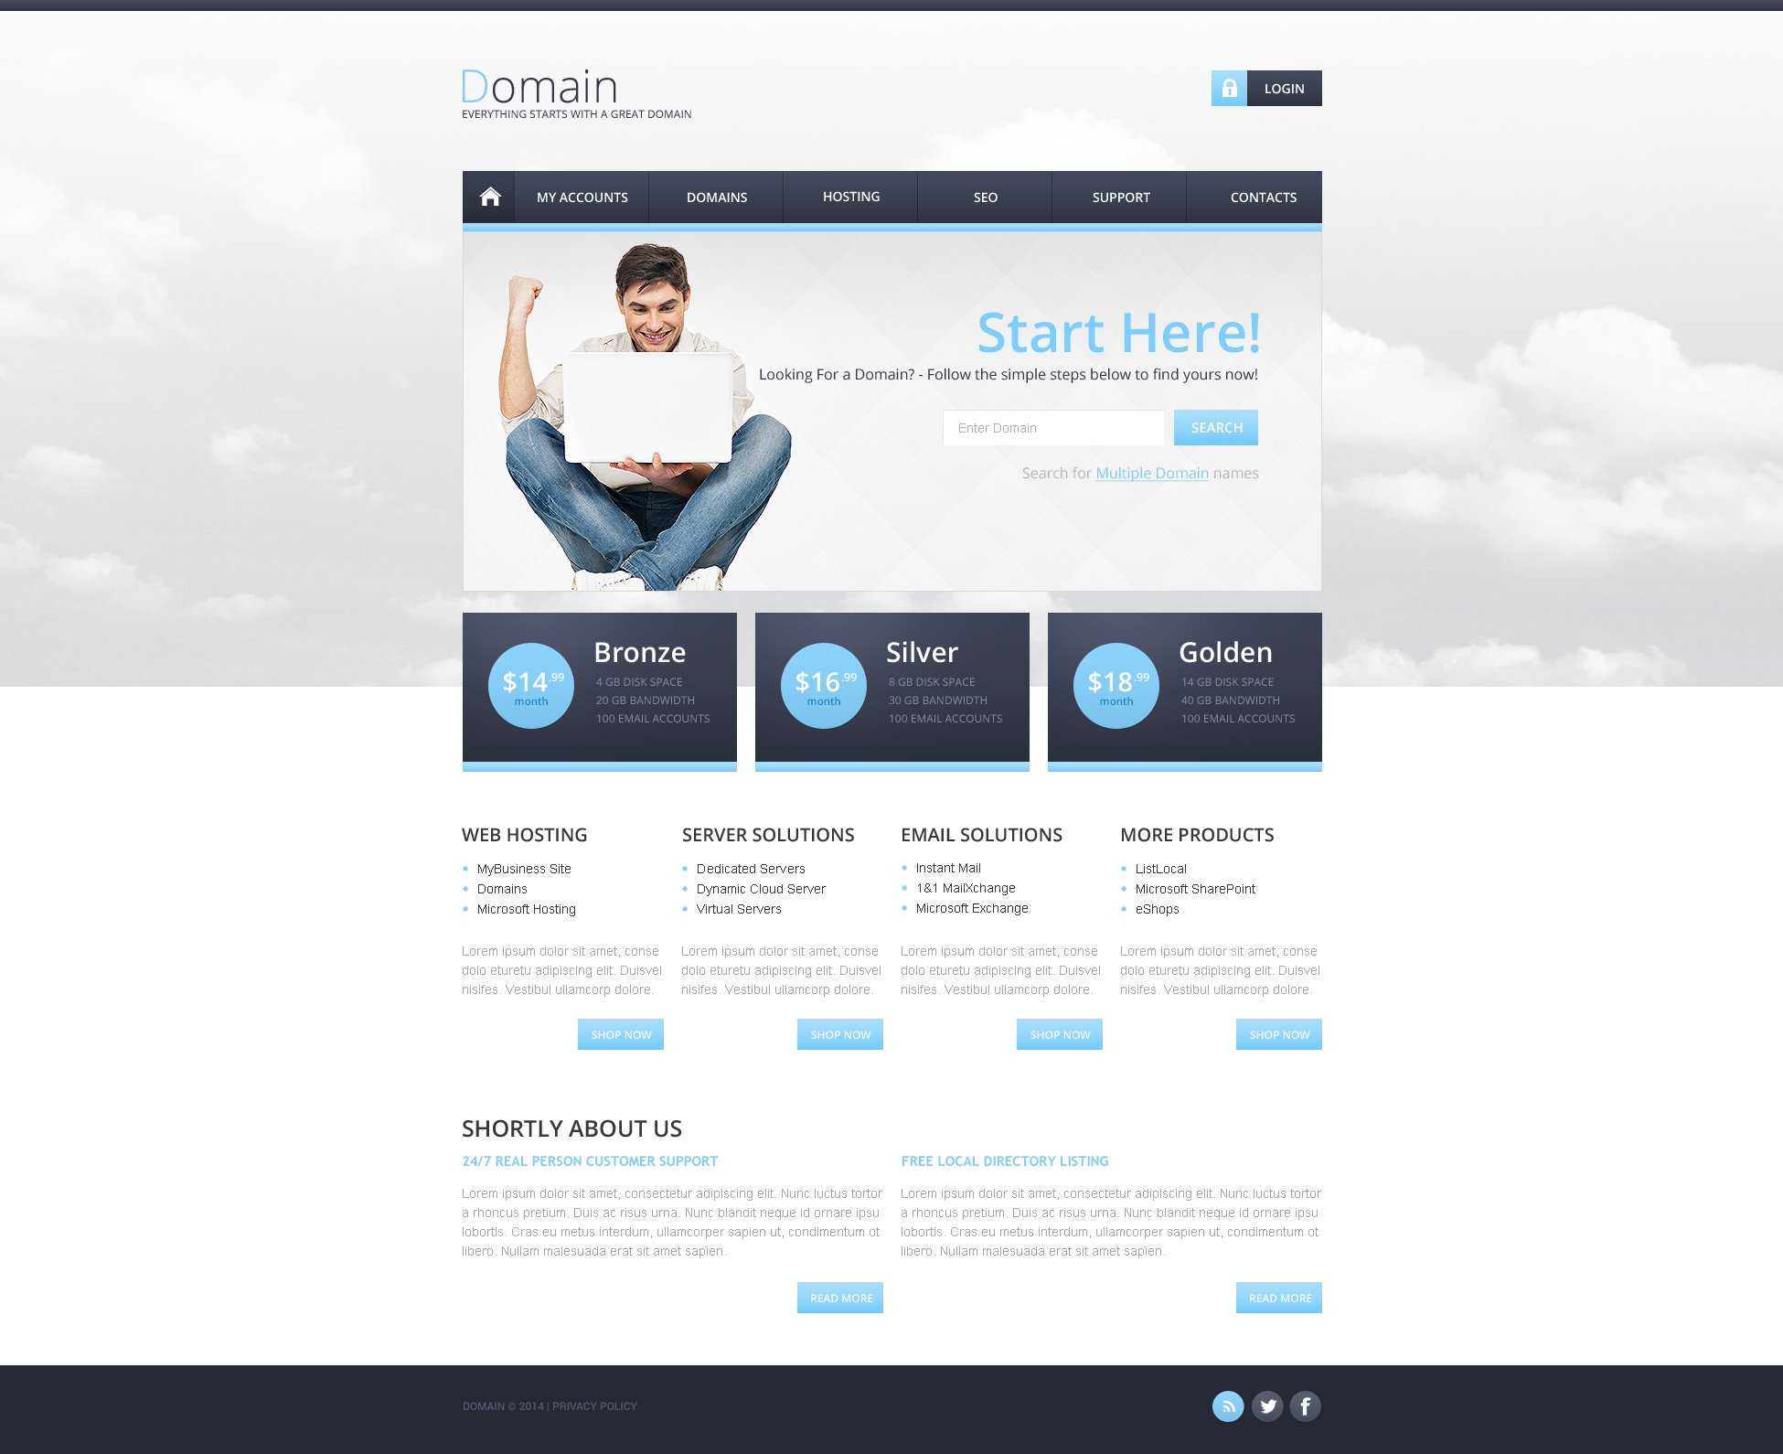Click SHOP NOW under Web Hosting section
This screenshot has height=1454, width=1783.
(621, 1033)
